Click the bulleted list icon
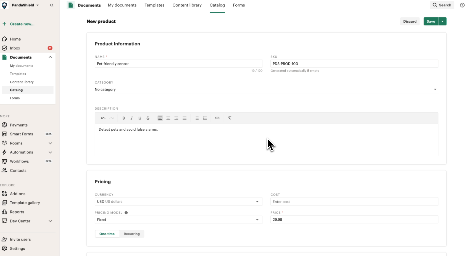The width and height of the screenshot is (471, 256). (x=197, y=118)
